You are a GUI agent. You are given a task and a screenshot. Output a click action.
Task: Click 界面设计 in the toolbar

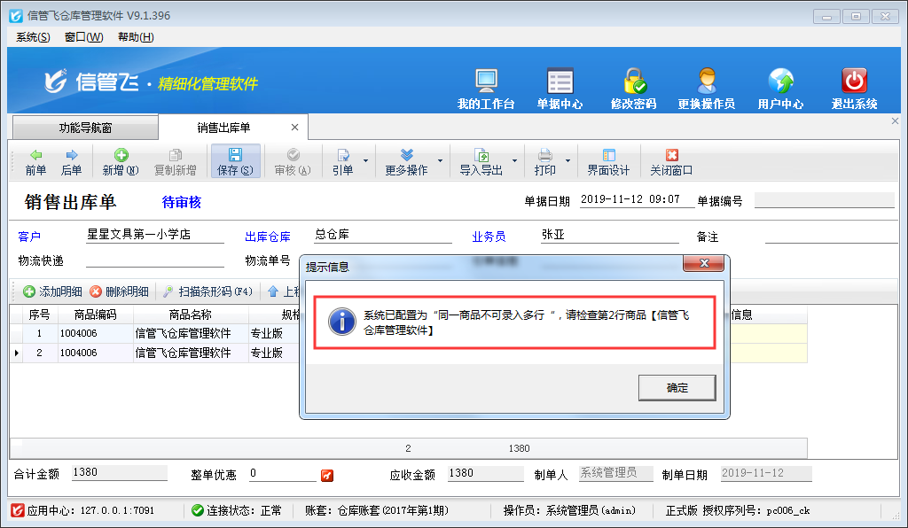point(608,161)
